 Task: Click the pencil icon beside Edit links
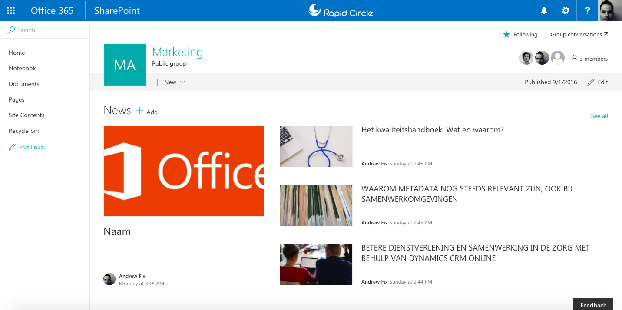click(12, 147)
